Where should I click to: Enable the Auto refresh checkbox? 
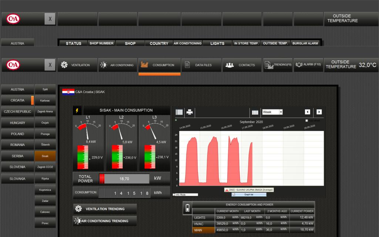click(307, 121)
